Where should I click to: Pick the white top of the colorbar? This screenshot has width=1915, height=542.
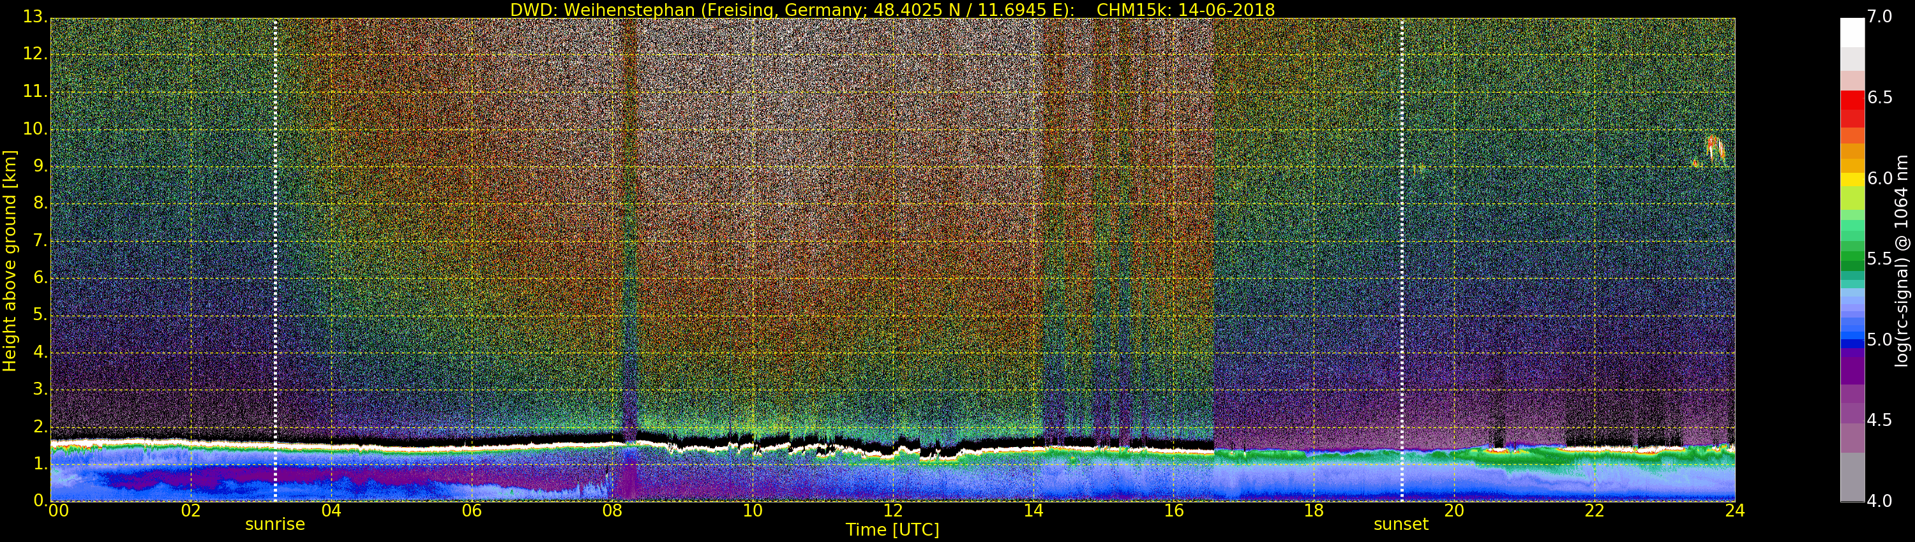click(1852, 31)
